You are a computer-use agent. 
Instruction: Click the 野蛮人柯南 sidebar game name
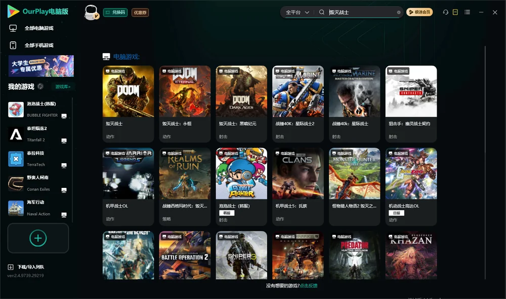[38, 178]
